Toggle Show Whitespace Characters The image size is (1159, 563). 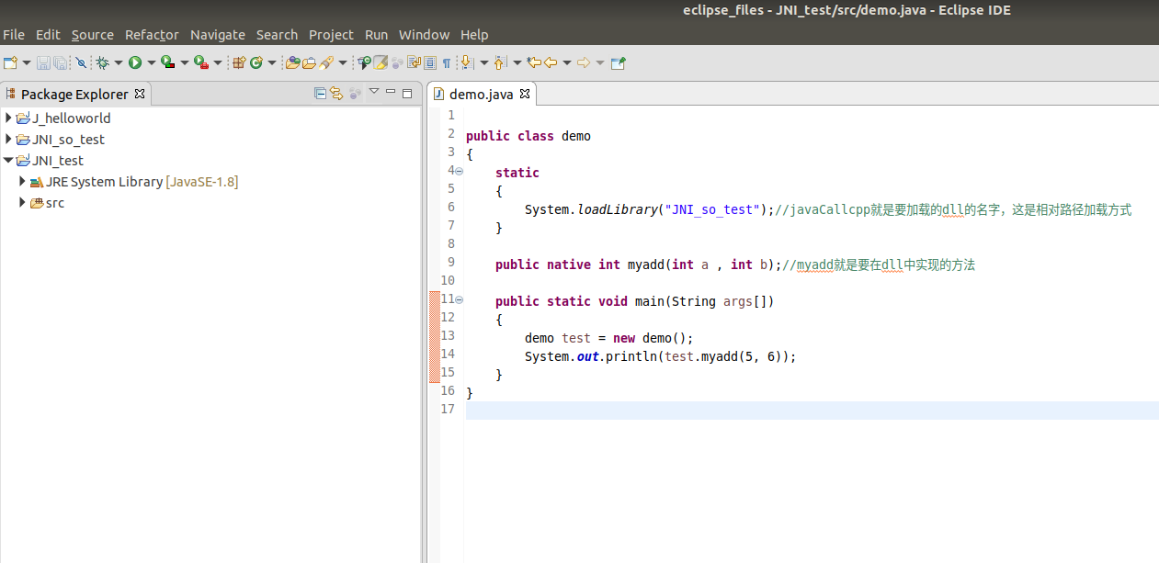(x=447, y=62)
